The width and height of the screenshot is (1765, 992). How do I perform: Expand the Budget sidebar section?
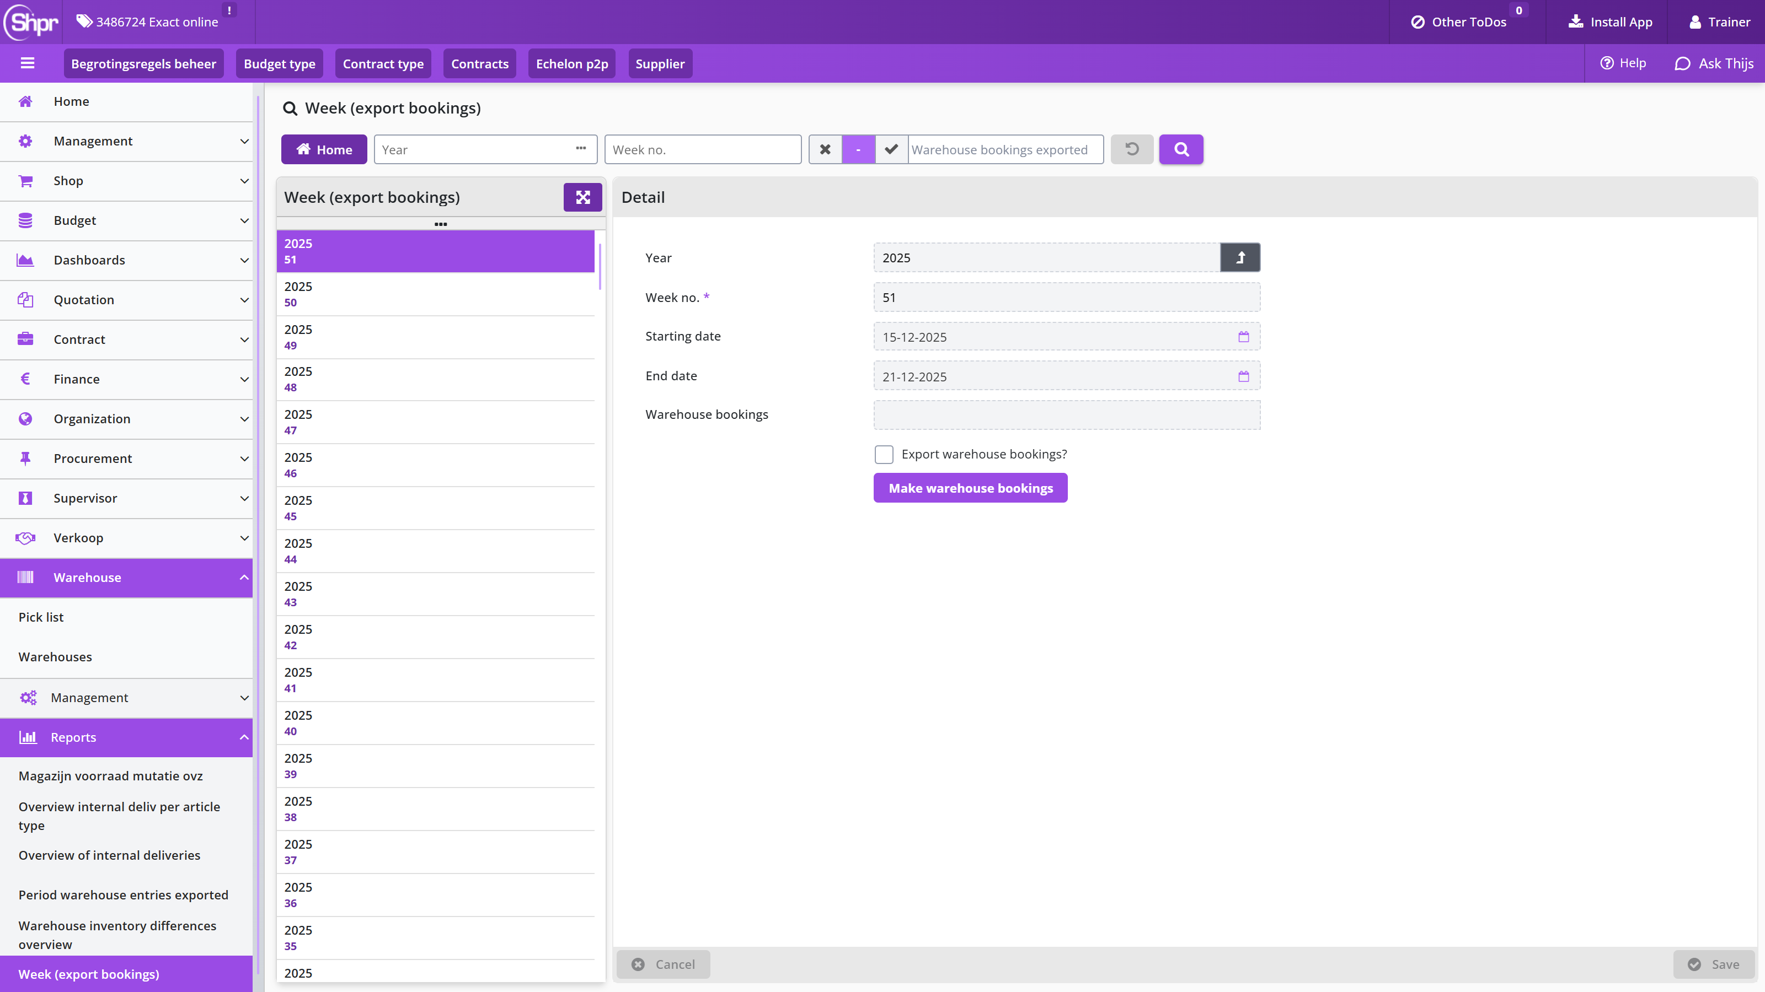tap(126, 220)
